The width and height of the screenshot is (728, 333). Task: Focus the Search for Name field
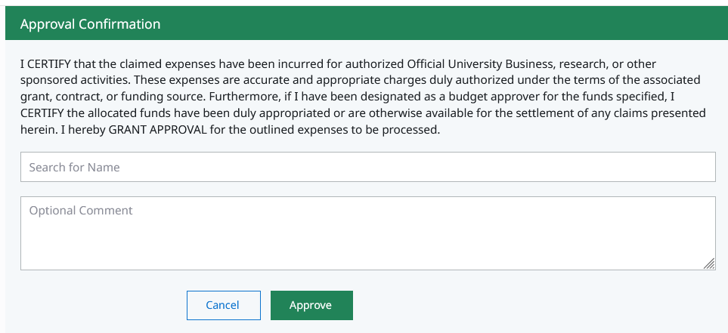367,167
